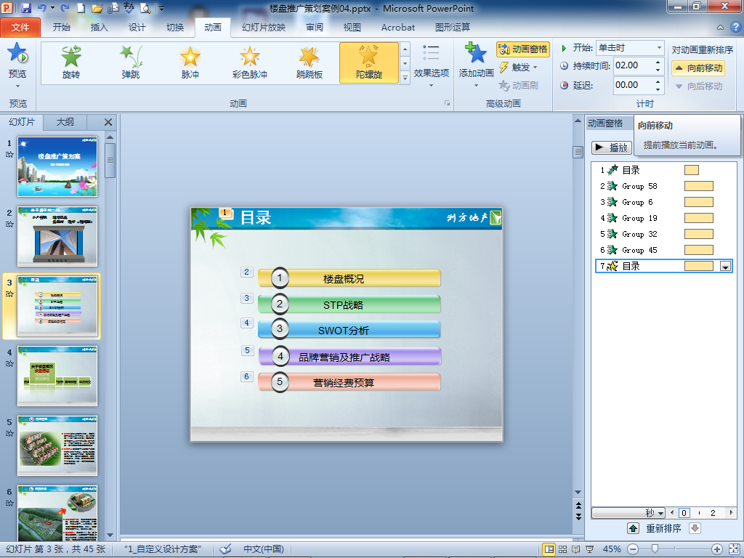Open the 文件 file tab
744x558 pixels.
click(20, 28)
